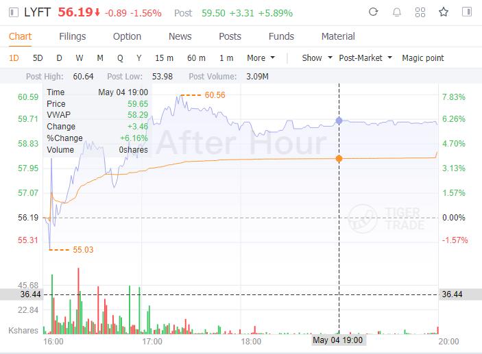Click the %Change +6.16% tooltip value

(x=134, y=138)
